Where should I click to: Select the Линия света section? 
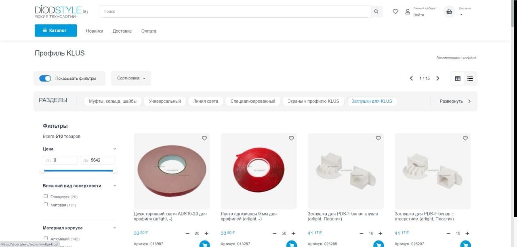pyautogui.click(x=206, y=101)
